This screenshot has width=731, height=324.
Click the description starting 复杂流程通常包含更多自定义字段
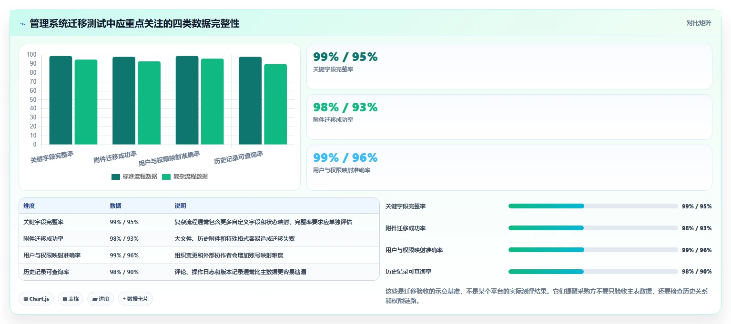click(263, 222)
